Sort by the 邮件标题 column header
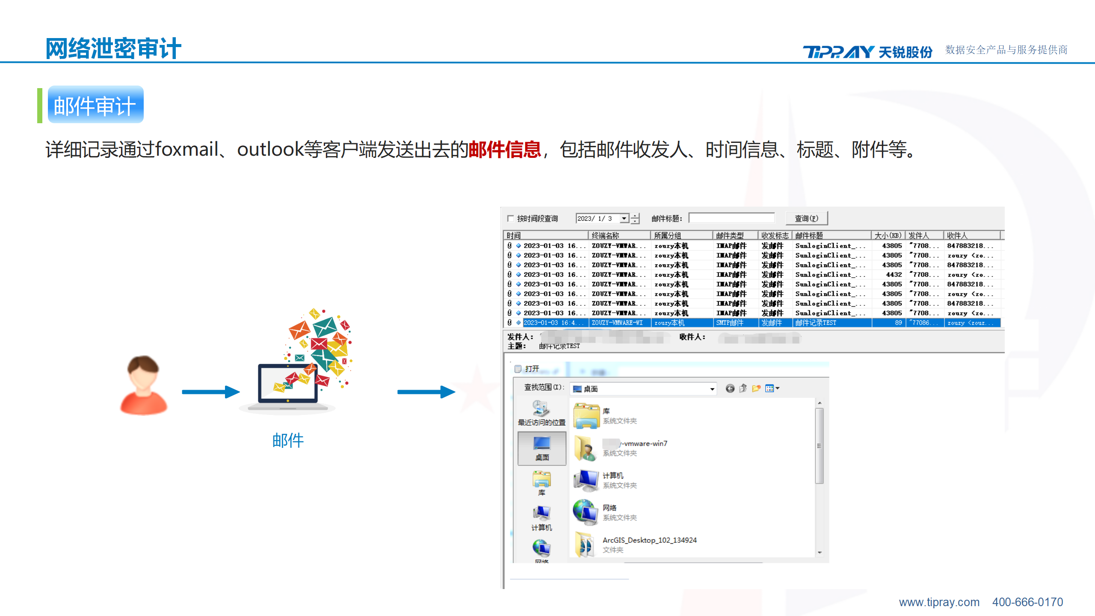 (x=832, y=235)
